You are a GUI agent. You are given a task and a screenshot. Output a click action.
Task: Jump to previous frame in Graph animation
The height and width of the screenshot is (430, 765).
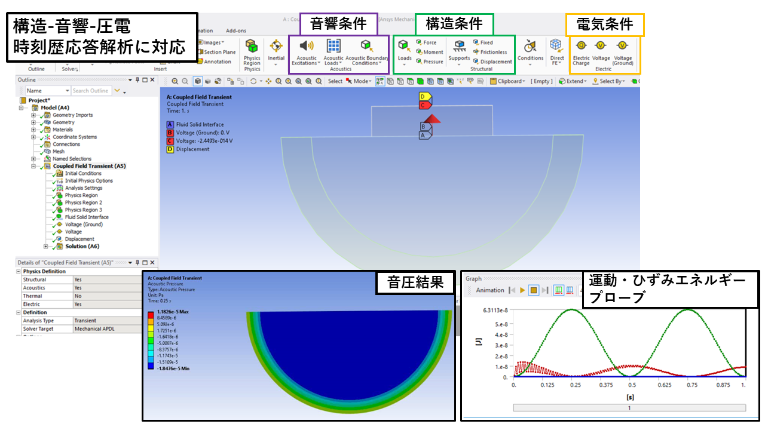[512, 290]
